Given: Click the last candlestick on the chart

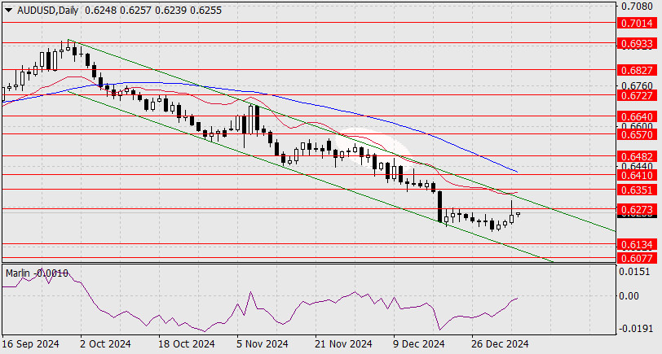Looking at the screenshot, I should (518, 215).
